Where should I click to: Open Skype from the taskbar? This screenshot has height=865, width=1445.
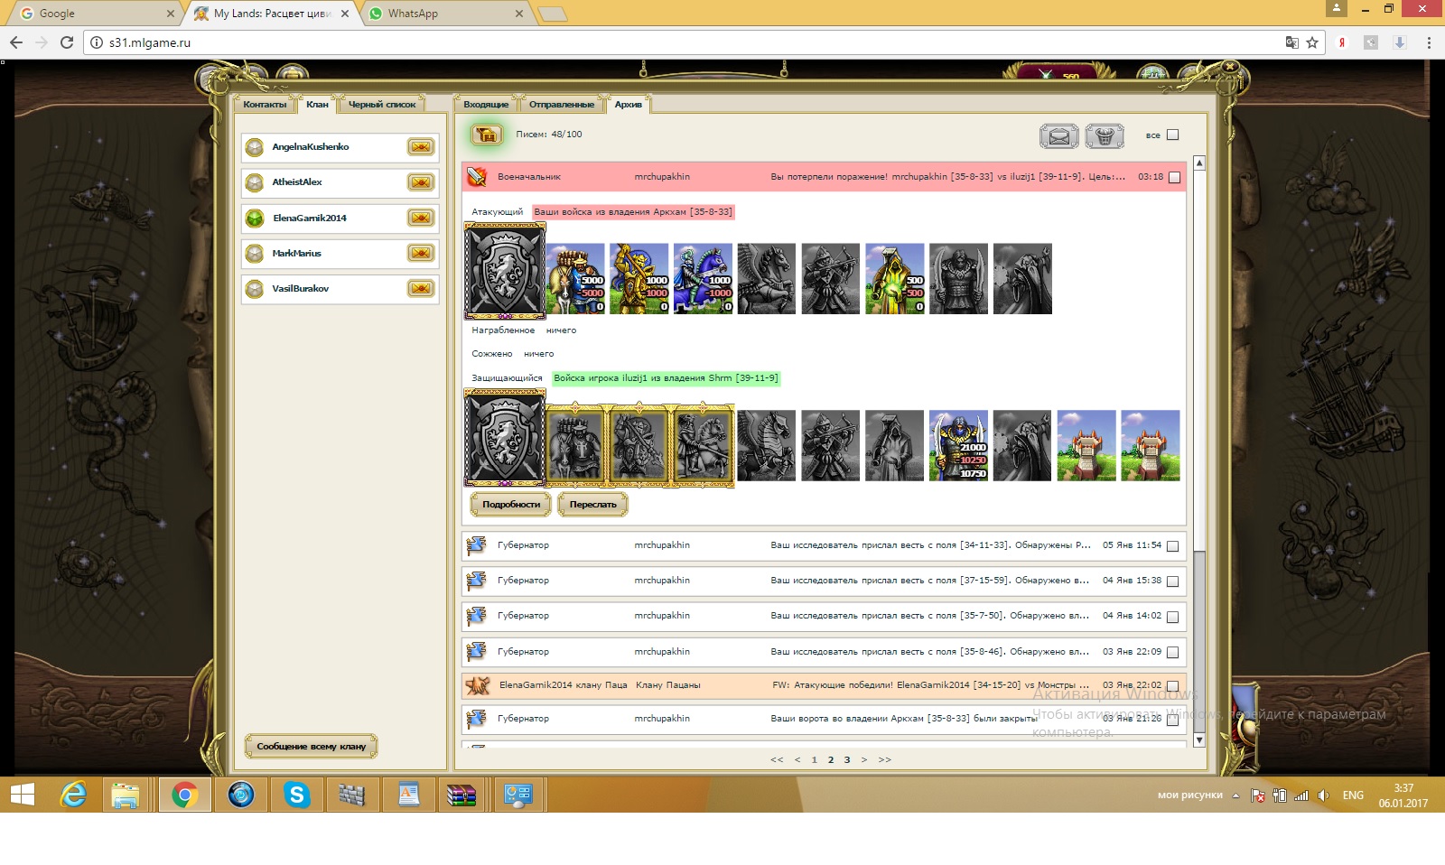click(296, 795)
